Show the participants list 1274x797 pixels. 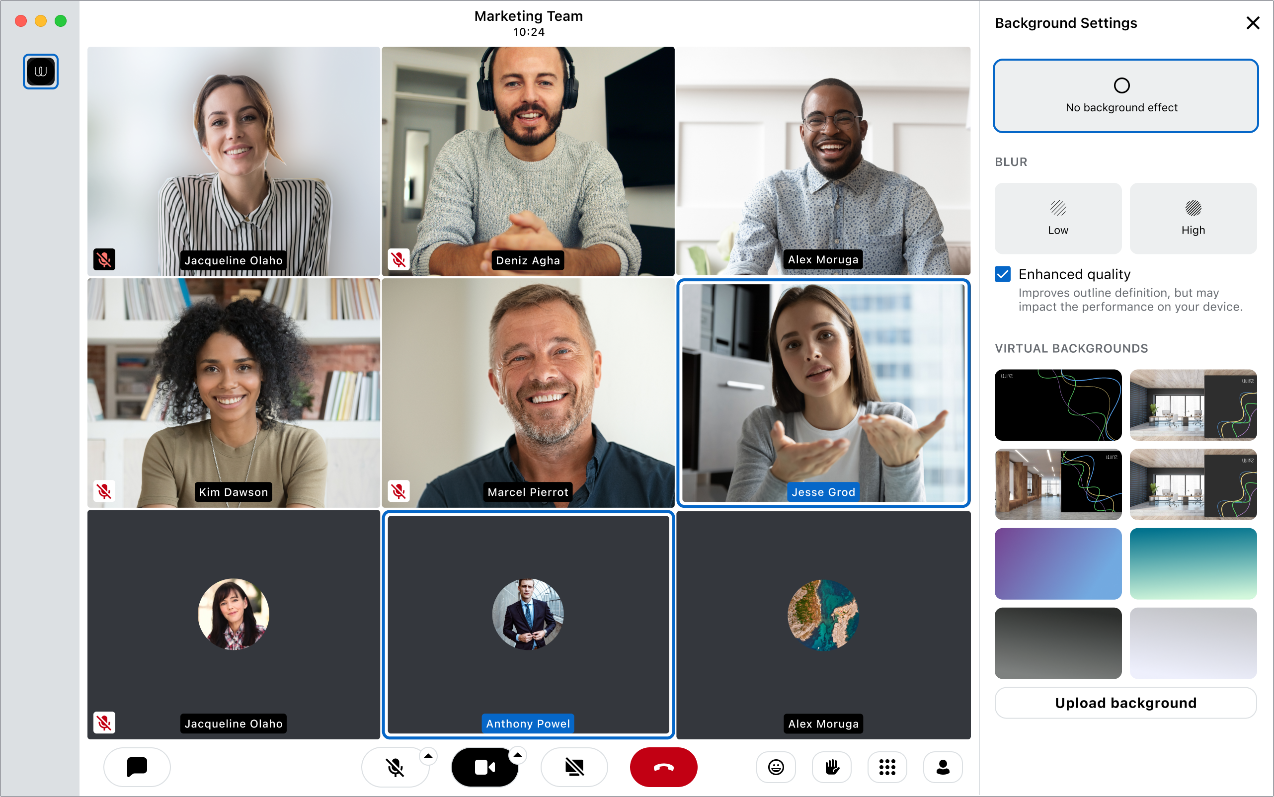pyautogui.click(x=943, y=767)
